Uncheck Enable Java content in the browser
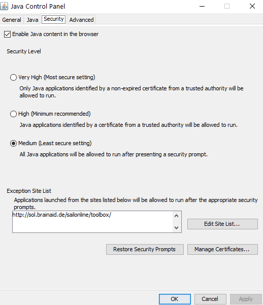Image resolution: width=263 pixels, height=305 pixels. [8, 34]
